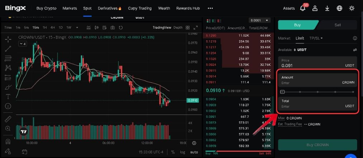363x158 pixels.
Task: Show combined buy and sell order book
Action: pos(209,21)
